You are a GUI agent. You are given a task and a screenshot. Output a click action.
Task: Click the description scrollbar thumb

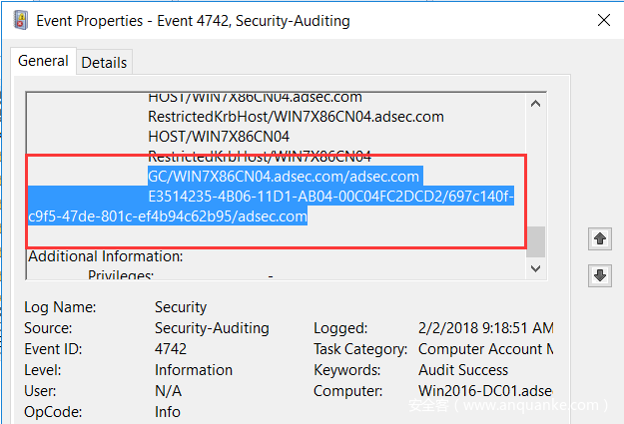(x=536, y=241)
